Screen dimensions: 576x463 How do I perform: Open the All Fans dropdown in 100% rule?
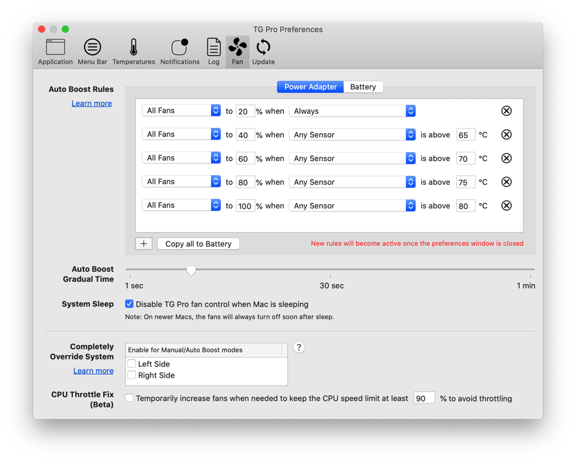click(181, 205)
